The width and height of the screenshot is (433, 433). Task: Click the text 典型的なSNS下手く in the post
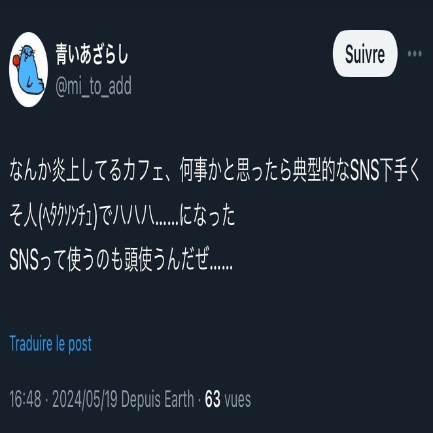coord(356,170)
